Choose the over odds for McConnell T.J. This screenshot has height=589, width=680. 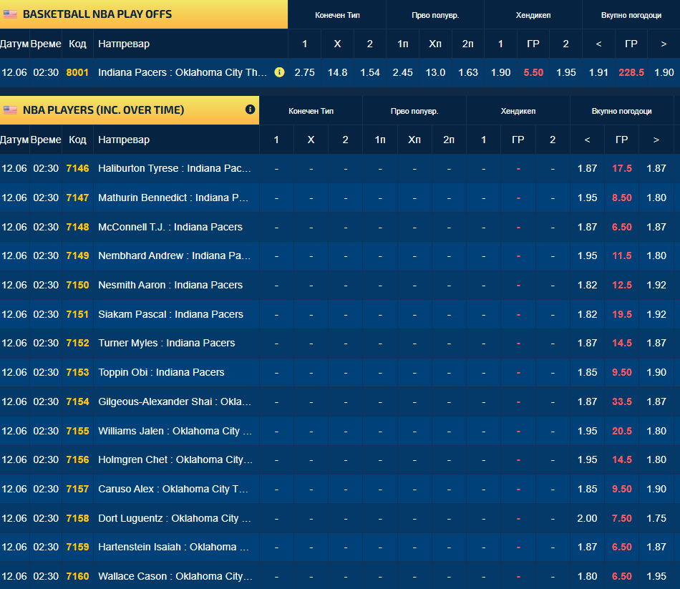[x=656, y=227]
